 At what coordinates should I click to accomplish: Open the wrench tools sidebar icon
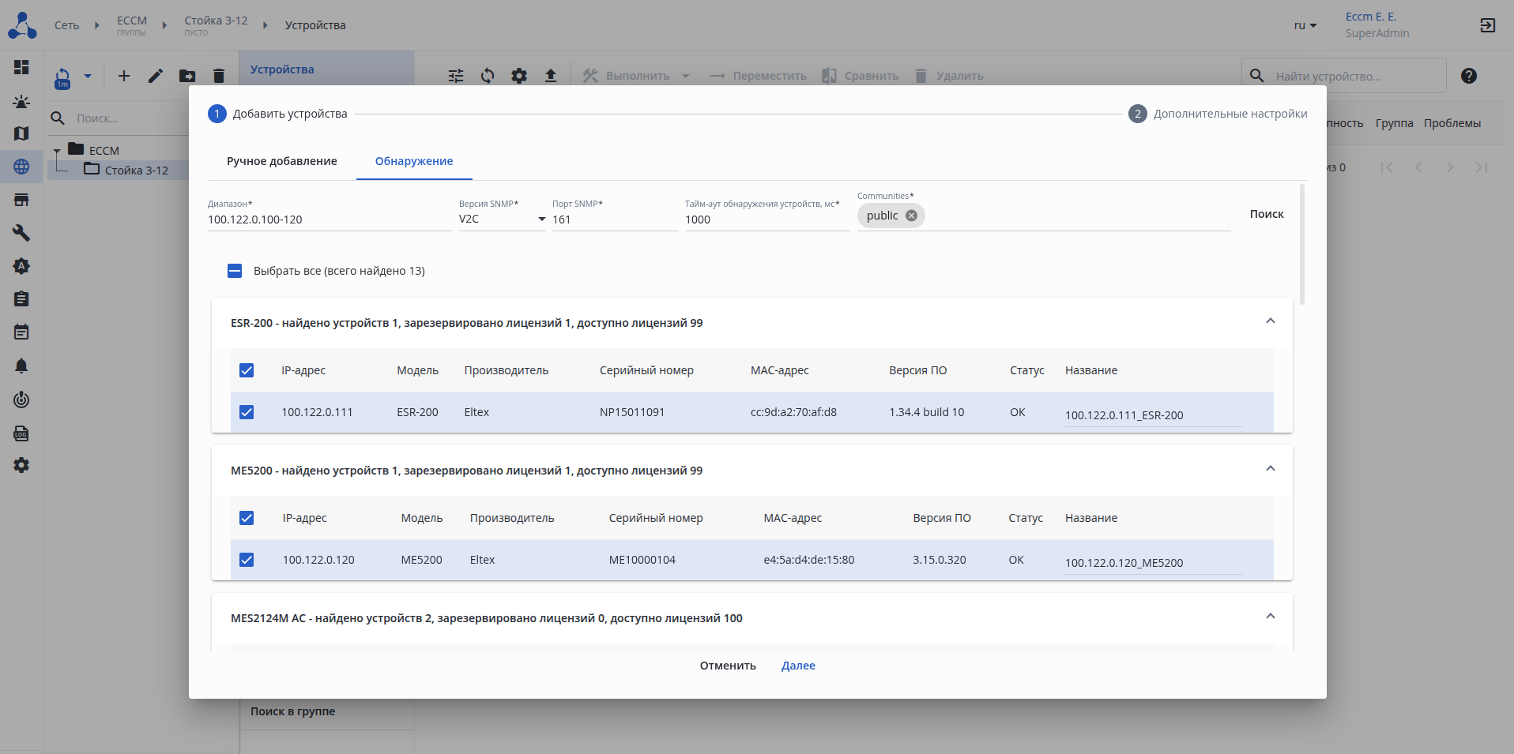[21, 233]
